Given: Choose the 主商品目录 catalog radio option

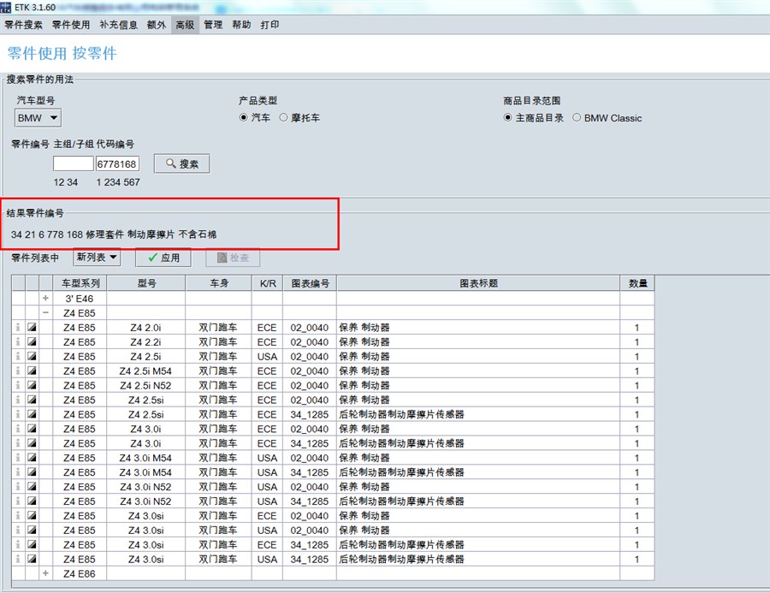Looking at the screenshot, I should (507, 118).
